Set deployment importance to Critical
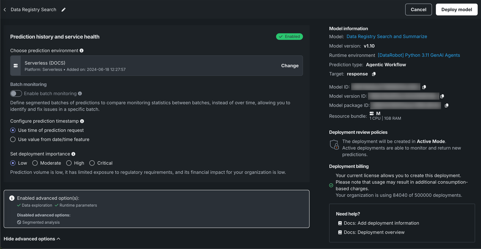The height and width of the screenshot is (249, 481). click(x=92, y=163)
